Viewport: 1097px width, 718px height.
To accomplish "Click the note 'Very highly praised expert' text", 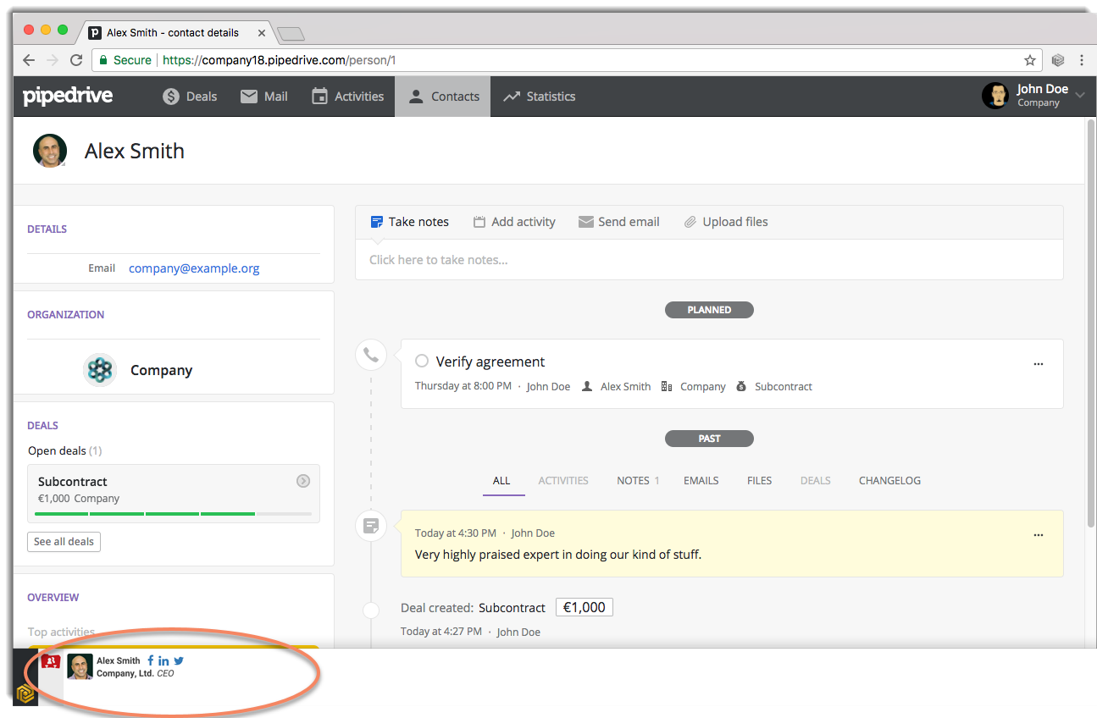I will click(x=558, y=555).
